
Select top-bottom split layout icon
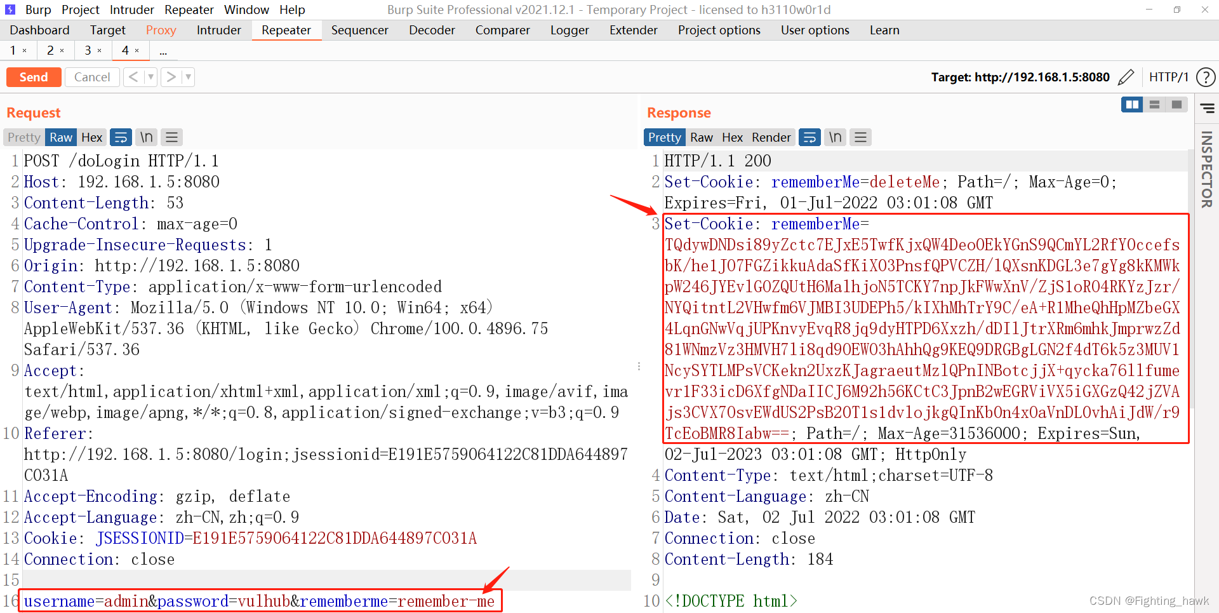pos(1154,105)
